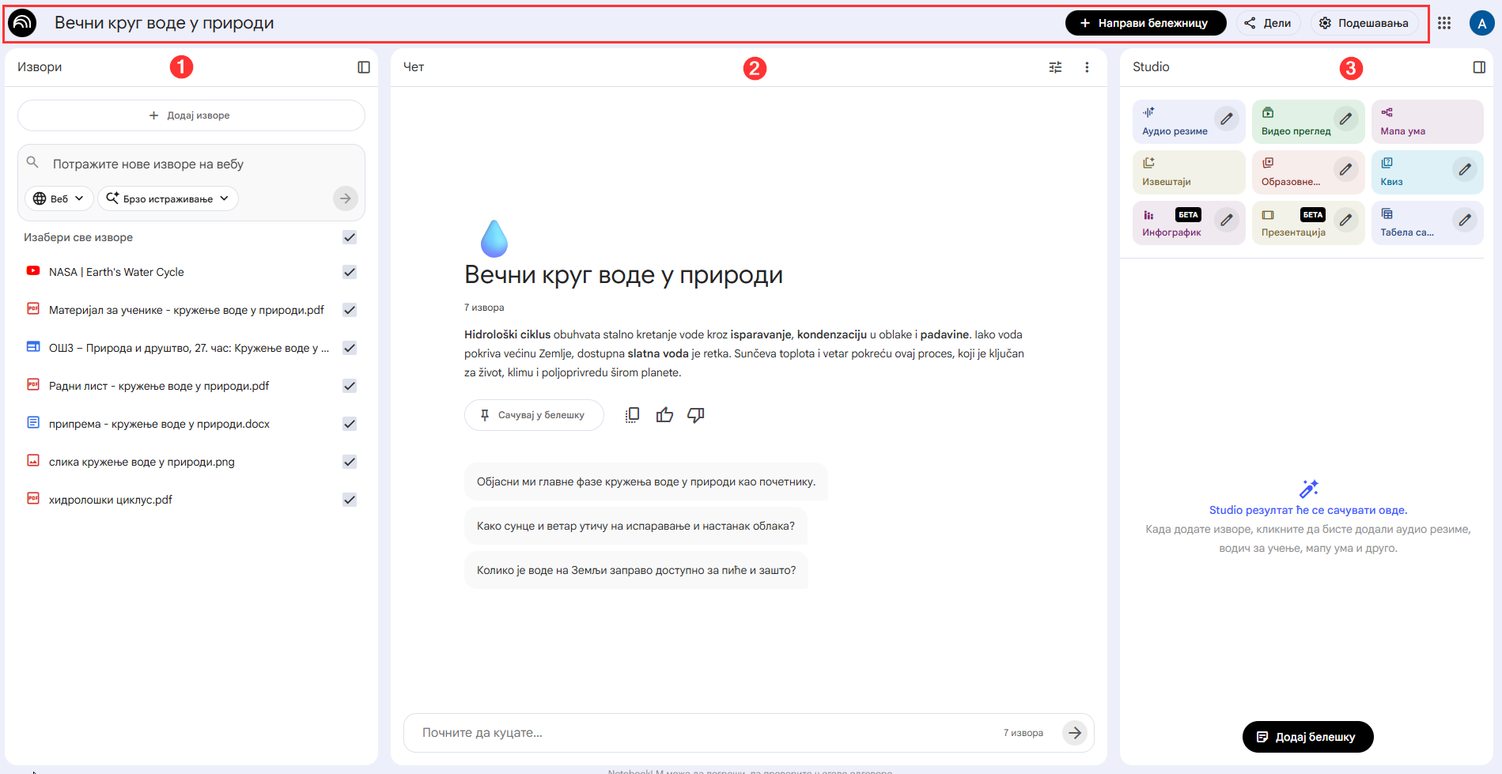Collapse the Извори sources panel
1502x774 pixels.
tap(364, 67)
